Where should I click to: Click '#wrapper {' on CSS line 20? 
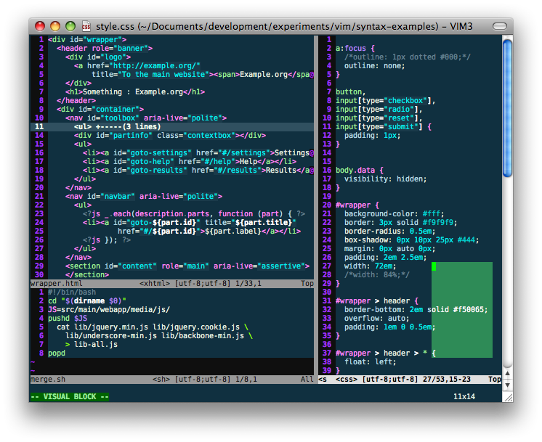(357, 205)
